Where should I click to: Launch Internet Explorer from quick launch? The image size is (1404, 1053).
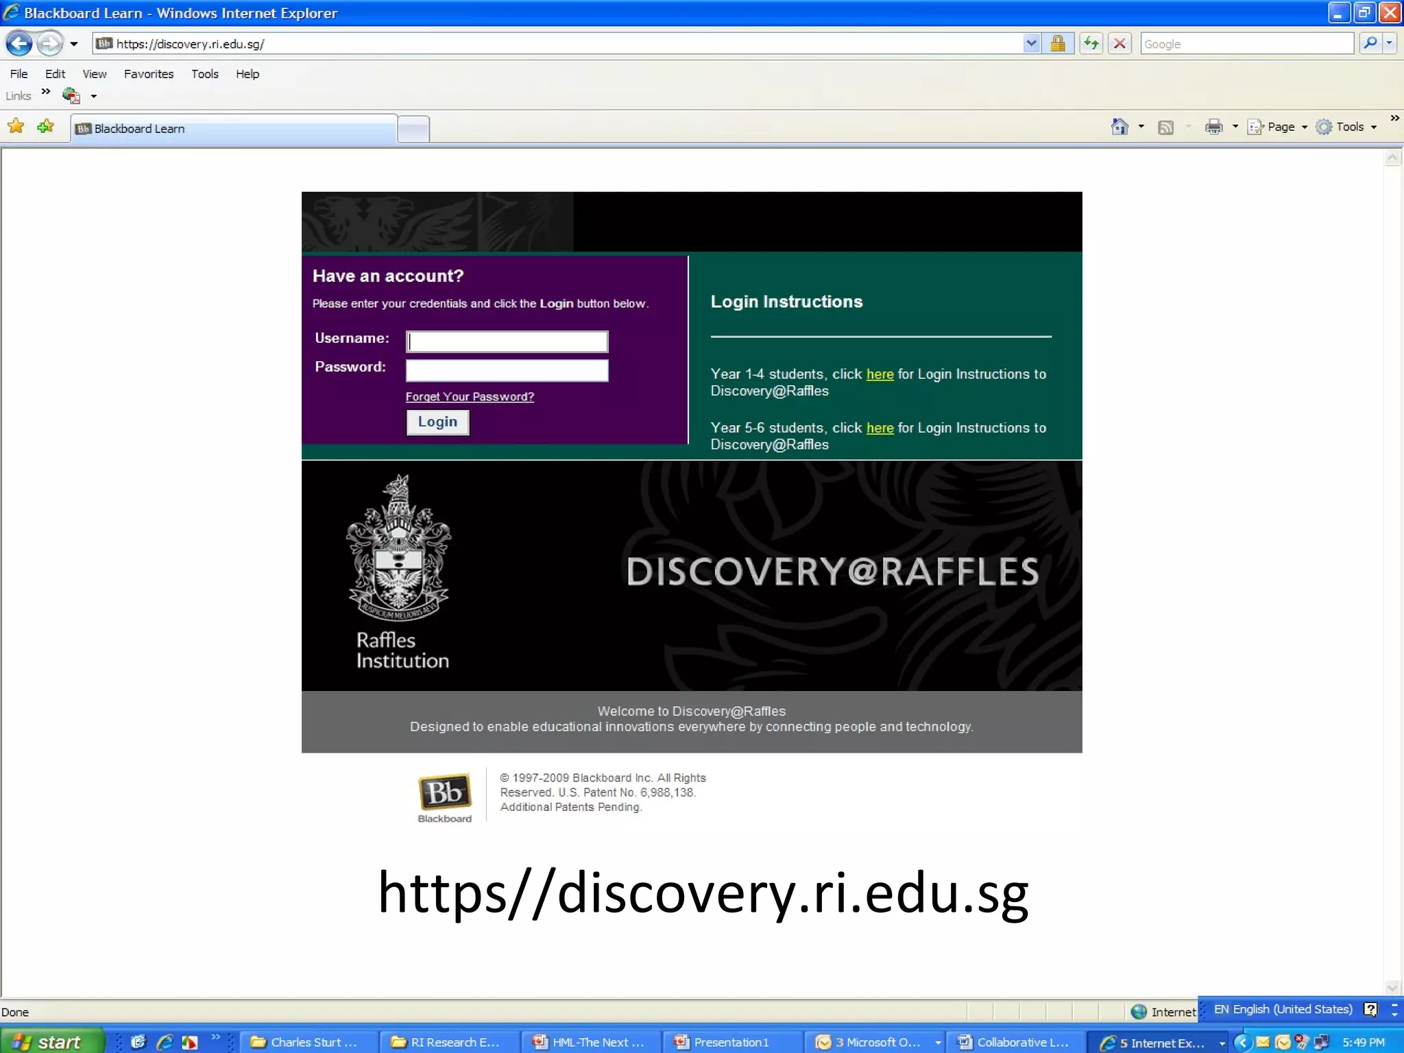pyautogui.click(x=165, y=1042)
